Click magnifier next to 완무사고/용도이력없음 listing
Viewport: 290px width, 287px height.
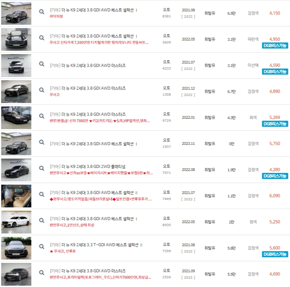42,194
